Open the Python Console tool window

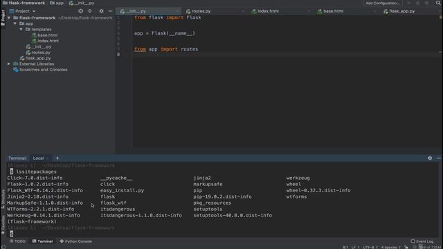pos(75,241)
